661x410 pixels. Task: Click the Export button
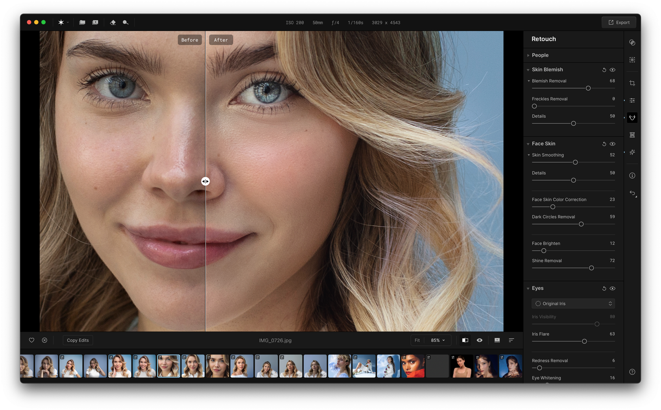[619, 22]
